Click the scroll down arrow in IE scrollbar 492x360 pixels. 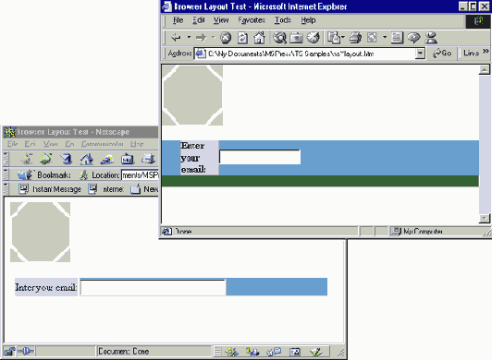click(485, 218)
